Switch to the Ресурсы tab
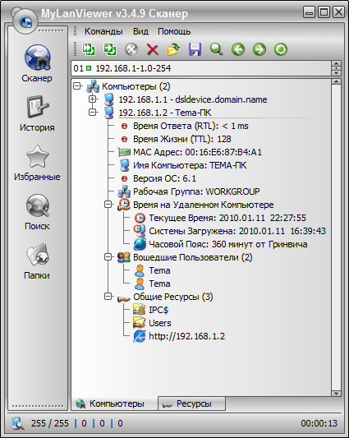The height and width of the screenshot is (438, 349). coord(192,403)
